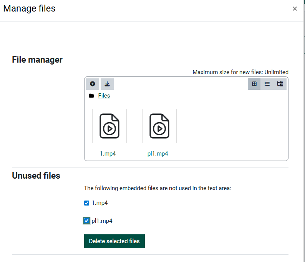Uncheck the 1.mp4 unused file checkbox
305x262 pixels.
87,203
